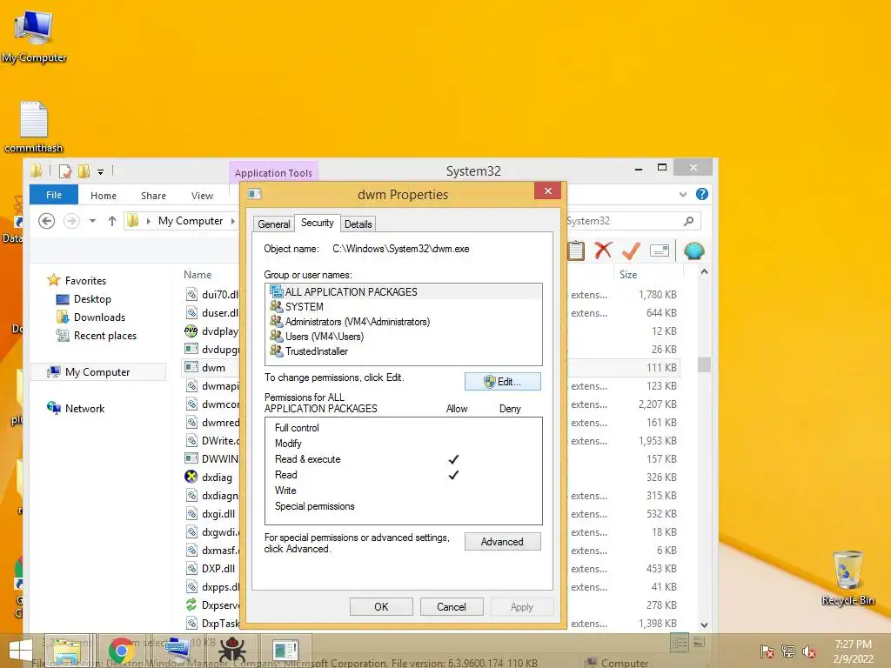Open the bug icon app in taskbar

coord(231,651)
